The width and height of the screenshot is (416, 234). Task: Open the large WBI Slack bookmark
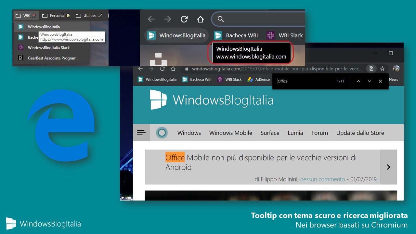(x=285, y=35)
